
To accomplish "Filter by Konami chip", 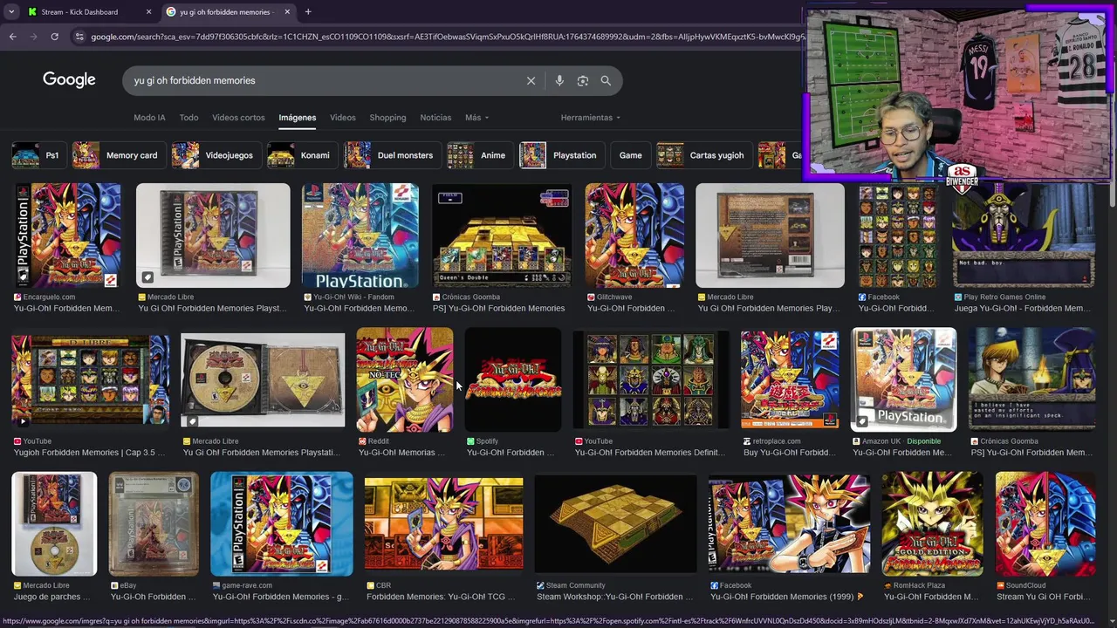I will point(301,155).
